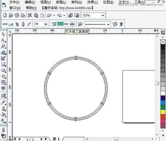Screen dimensions: 166x141
Task: Click the Save disk icon
Action: (x=17, y=15)
